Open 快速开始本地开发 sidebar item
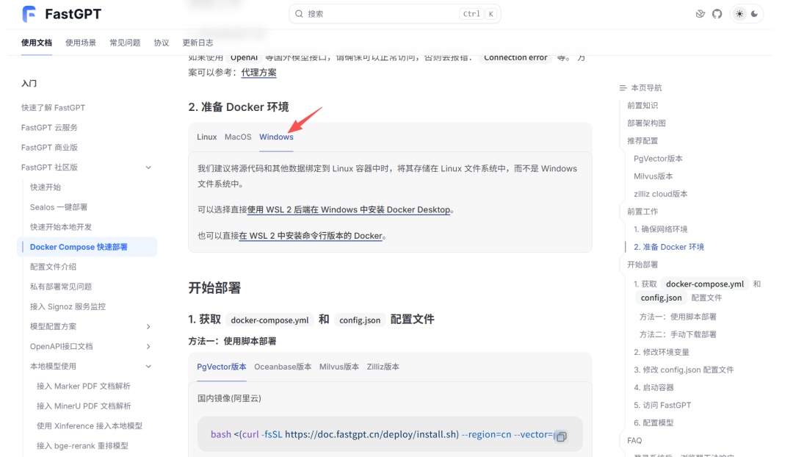The image size is (793, 457). coord(61,227)
